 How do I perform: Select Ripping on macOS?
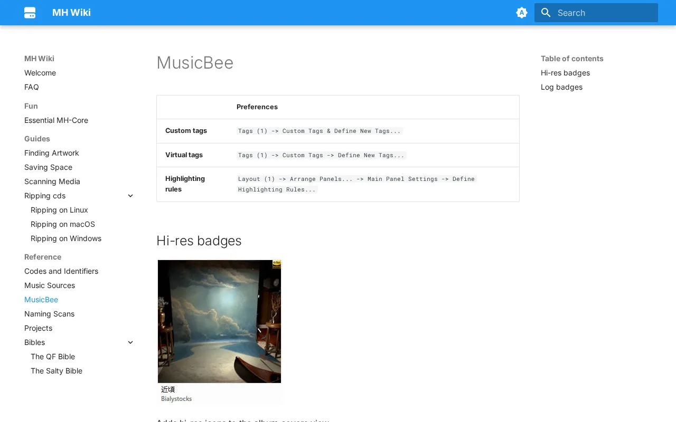63,224
